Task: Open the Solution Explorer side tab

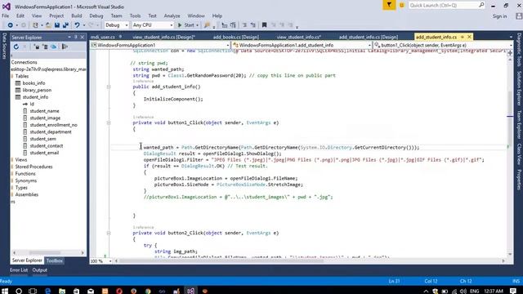Action: point(519,88)
